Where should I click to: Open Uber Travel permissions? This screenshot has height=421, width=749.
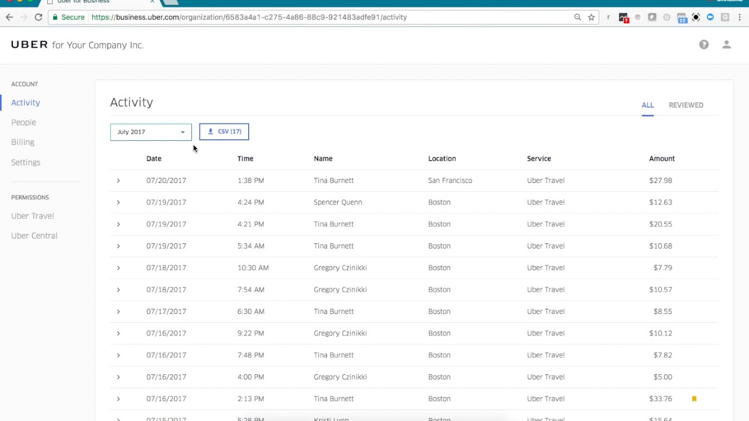pyautogui.click(x=32, y=216)
